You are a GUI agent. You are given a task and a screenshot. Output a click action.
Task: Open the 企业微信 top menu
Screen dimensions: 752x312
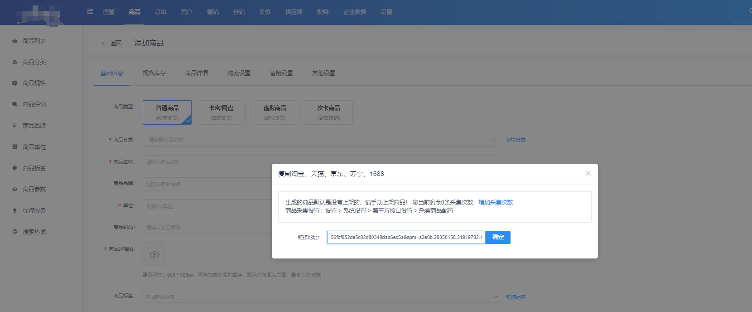point(355,12)
